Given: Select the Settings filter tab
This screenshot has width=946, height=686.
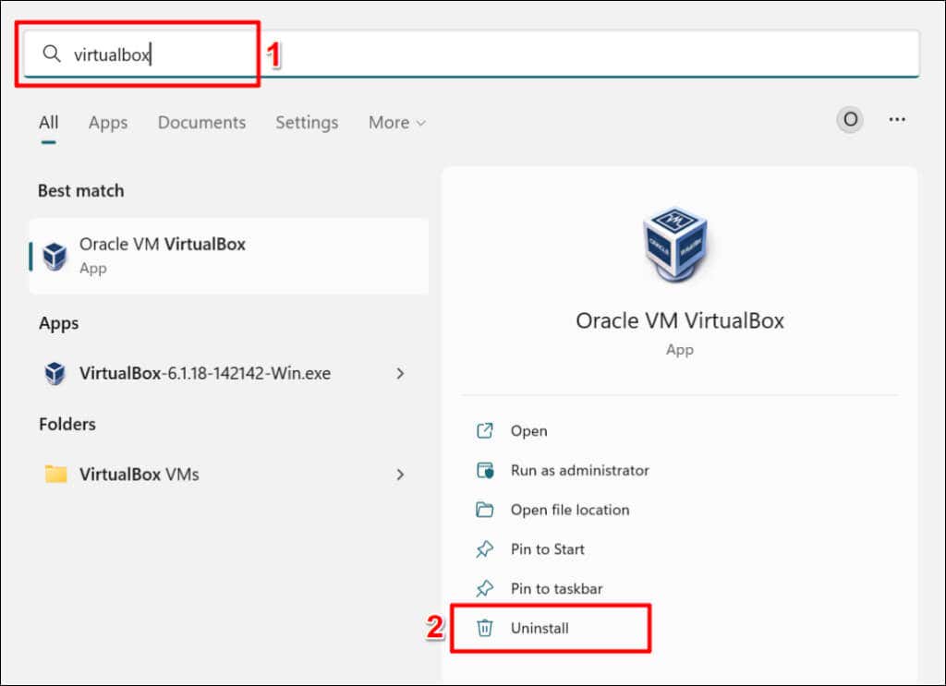Looking at the screenshot, I should 307,123.
